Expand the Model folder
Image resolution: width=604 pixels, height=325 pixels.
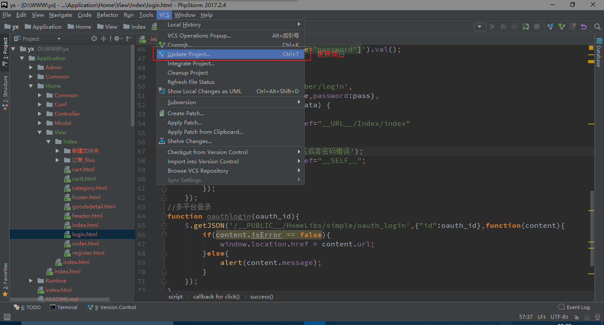coord(40,123)
